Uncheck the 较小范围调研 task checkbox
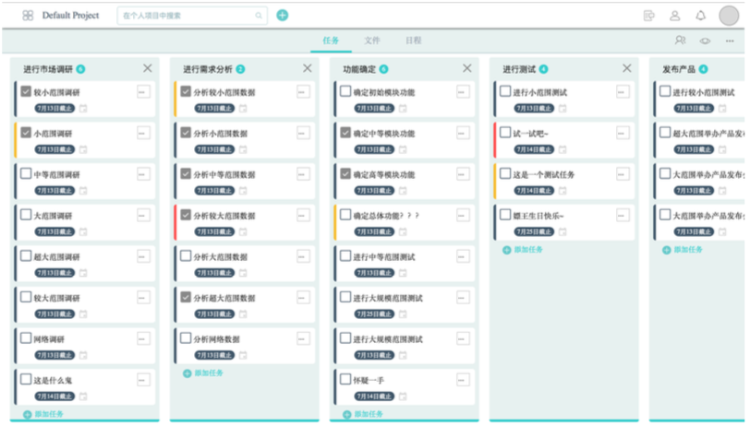 [x=26, y=91]
